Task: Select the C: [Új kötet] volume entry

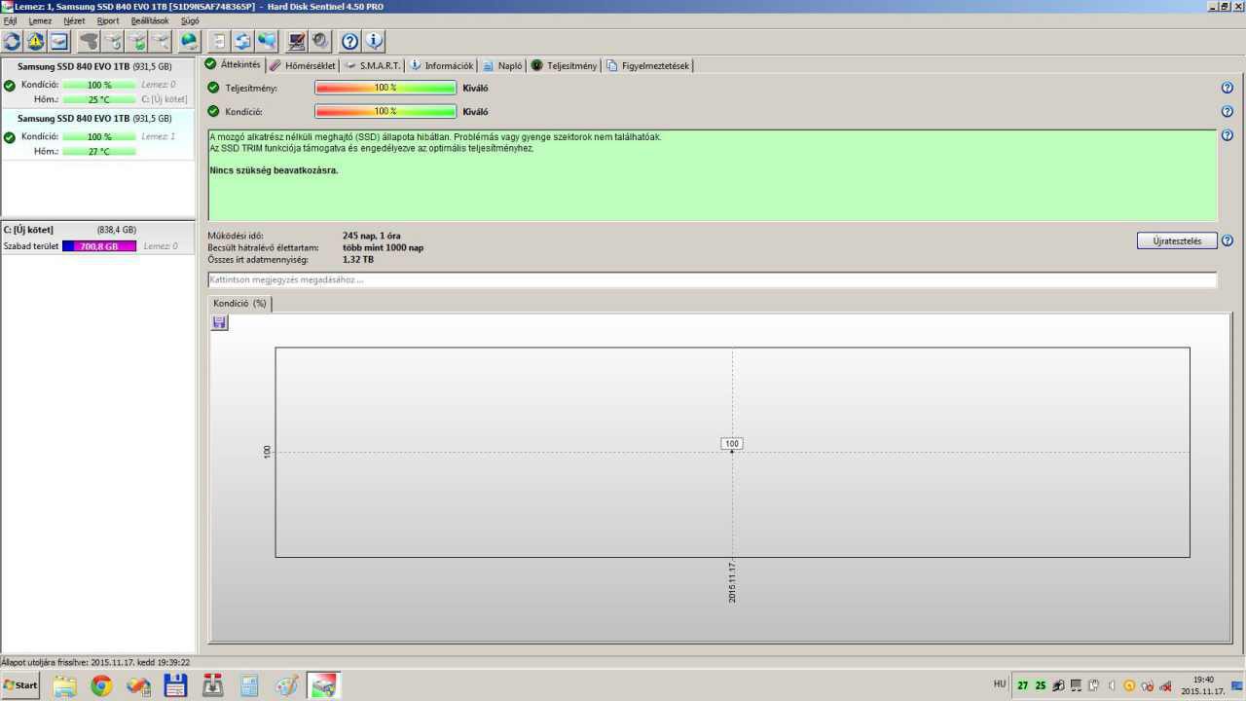Action: click(x=97, y=239)
